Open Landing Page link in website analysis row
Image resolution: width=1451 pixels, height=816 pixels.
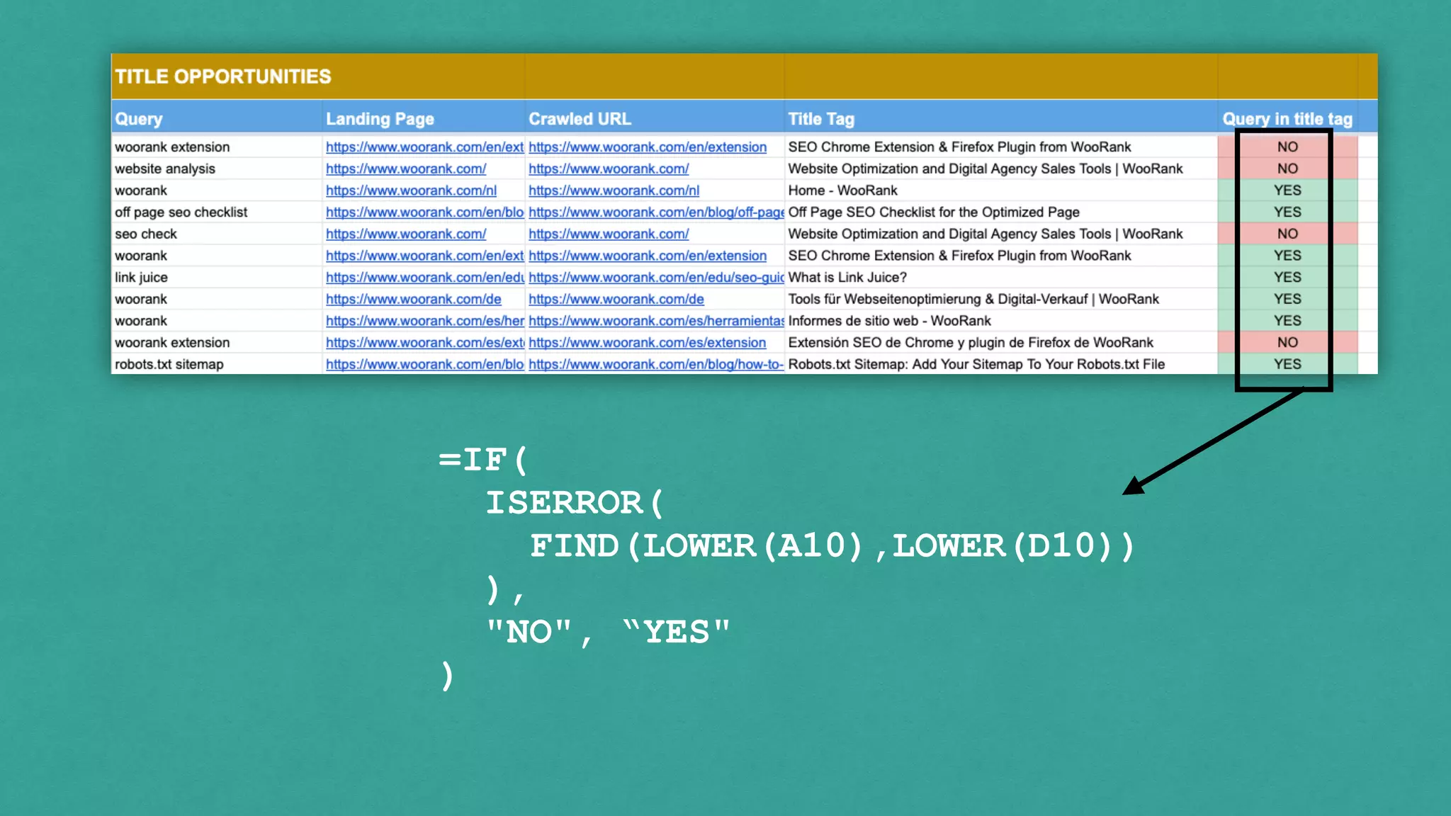point(406,169)
